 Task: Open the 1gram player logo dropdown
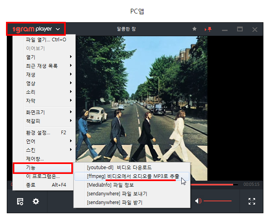point(36,29)
